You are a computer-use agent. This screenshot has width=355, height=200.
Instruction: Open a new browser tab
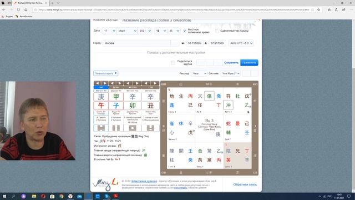[52, 3]
